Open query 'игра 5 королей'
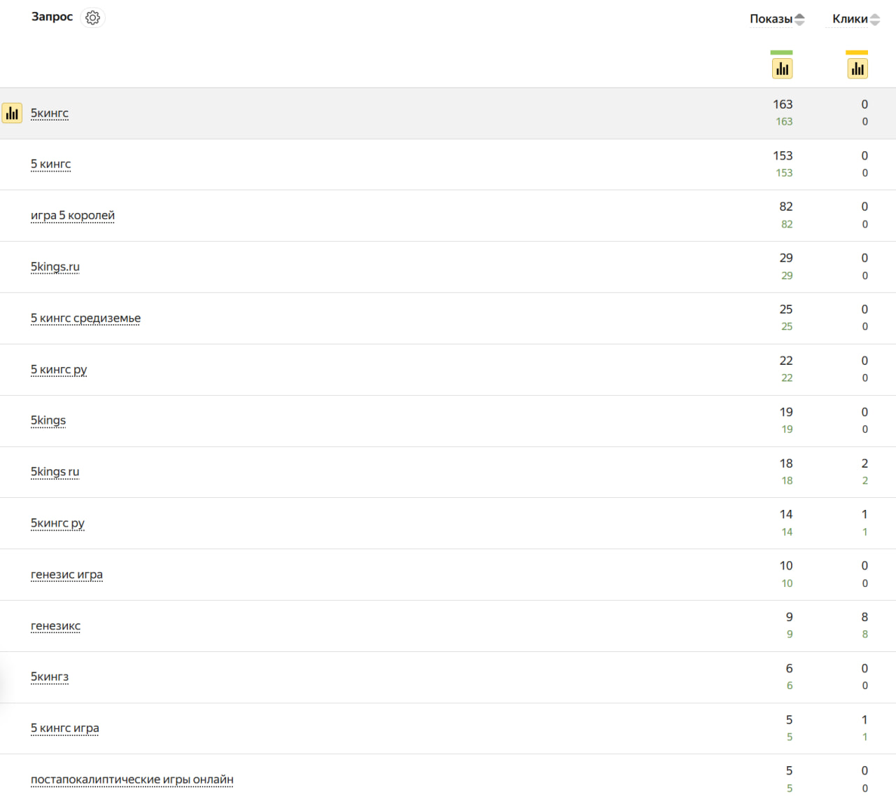 pos(73,215)
